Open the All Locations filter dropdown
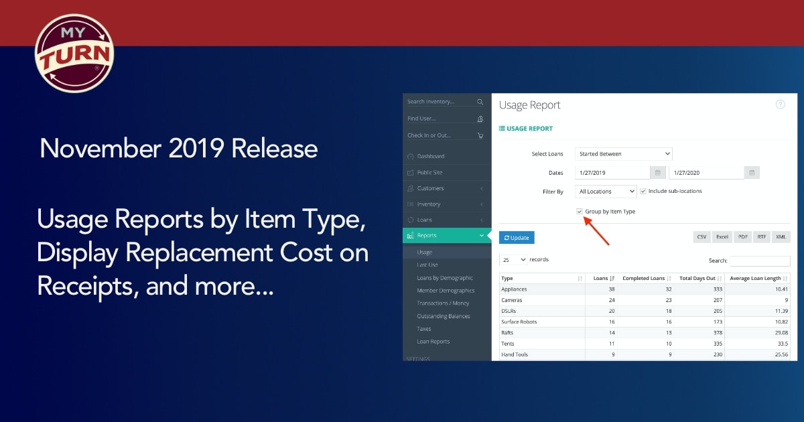Viewport: 804px width, 422px height. (606, 192)
